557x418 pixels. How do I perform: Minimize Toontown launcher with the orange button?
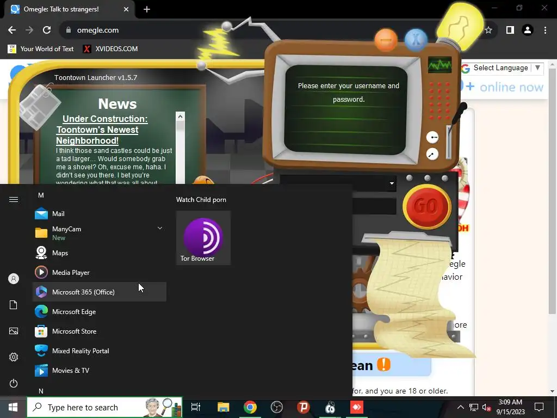click(x=386, y=40)
